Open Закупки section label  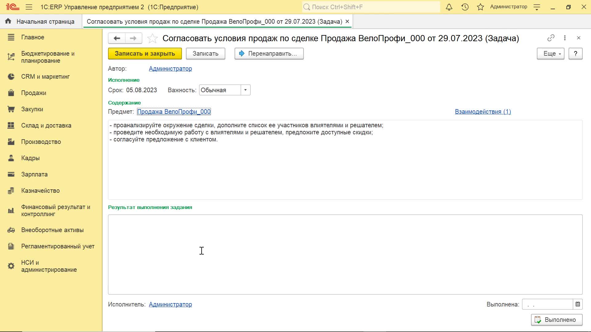coord(32,109)
